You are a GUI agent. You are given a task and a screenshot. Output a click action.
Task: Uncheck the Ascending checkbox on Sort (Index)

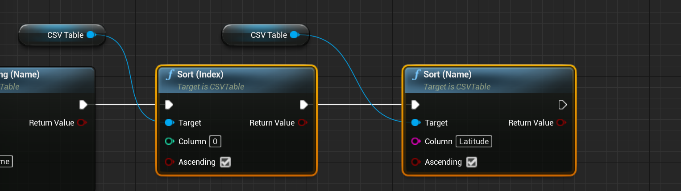225,162
